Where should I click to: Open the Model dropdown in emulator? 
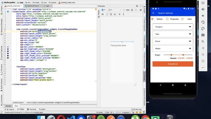(173, 49)
